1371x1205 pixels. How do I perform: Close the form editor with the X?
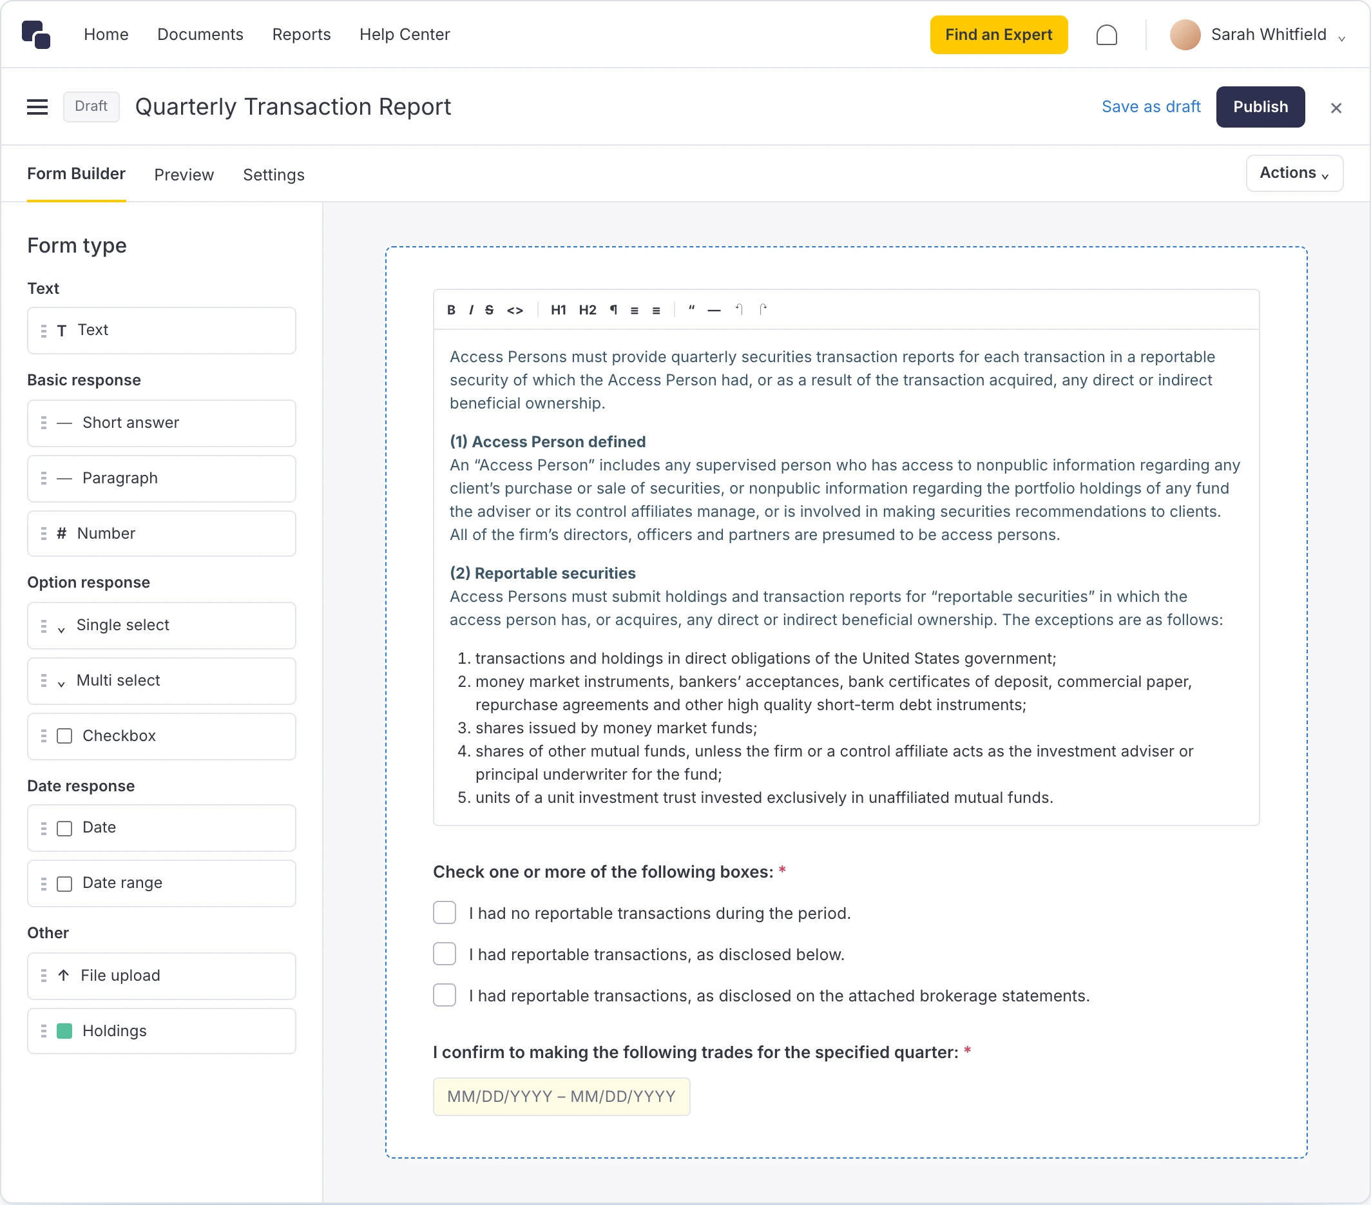tap(1336, 108)
